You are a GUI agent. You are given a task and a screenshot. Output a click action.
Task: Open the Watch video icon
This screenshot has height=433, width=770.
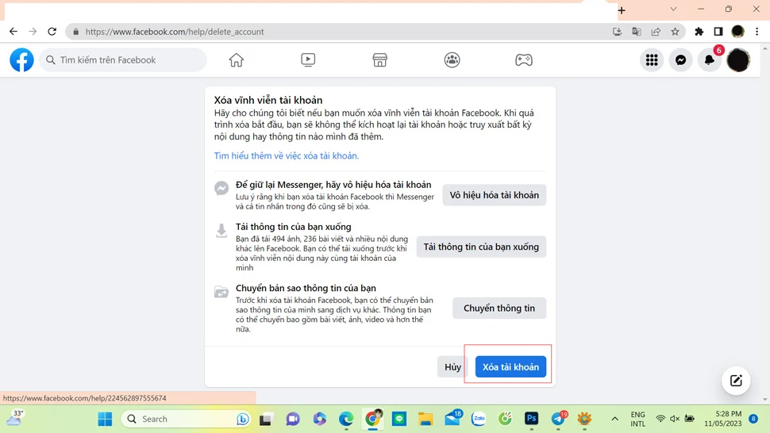tap(308, 59)
